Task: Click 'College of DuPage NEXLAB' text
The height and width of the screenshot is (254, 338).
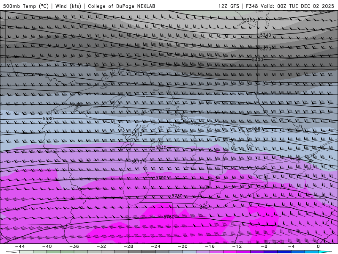Action: [x=121, y=6]
